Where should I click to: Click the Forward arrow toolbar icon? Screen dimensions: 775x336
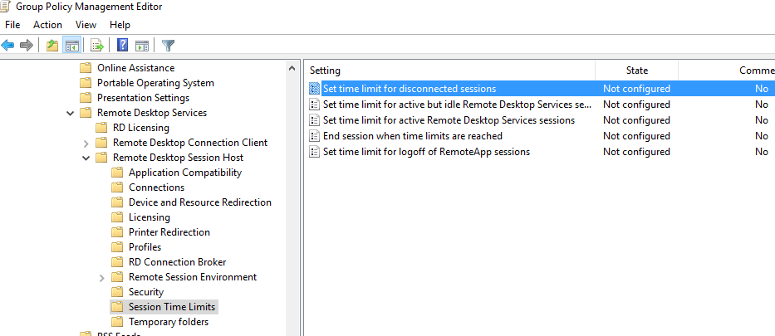coord(26,46)
